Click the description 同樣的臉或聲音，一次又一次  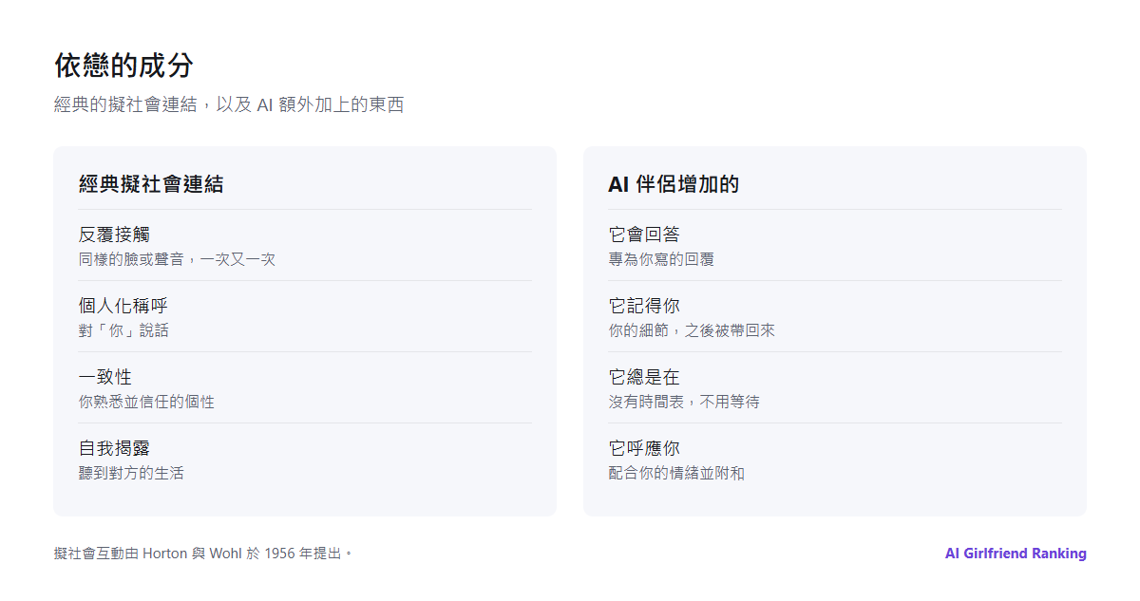pyautogui.click(x=177, y=259)
